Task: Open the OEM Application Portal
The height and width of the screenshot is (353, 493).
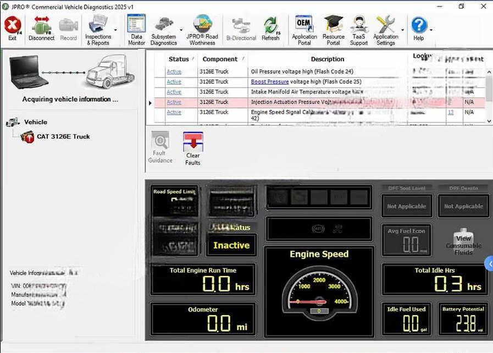Action: coord(304,30)
